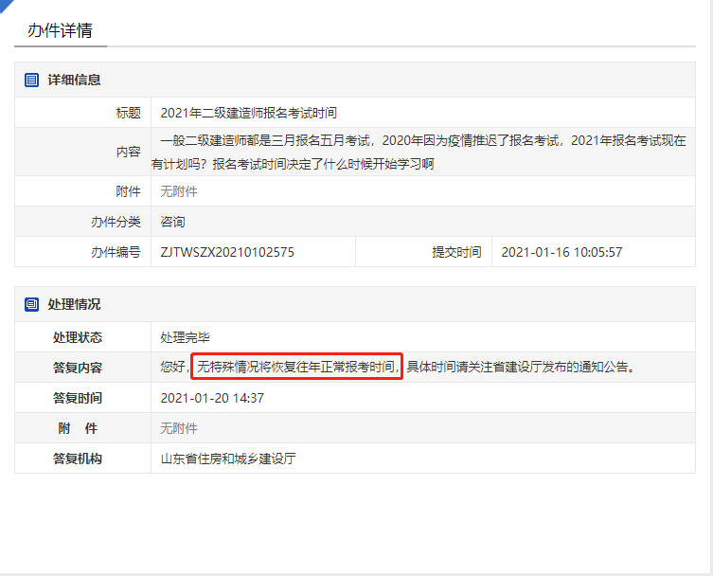Click title text 2021年二级建造师报名考试时间
This screenshot has height=576, width=713.
pos(249,113)
